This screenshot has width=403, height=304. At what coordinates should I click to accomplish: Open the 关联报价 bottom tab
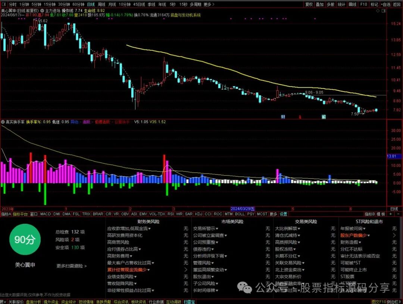tap(16, 302)
